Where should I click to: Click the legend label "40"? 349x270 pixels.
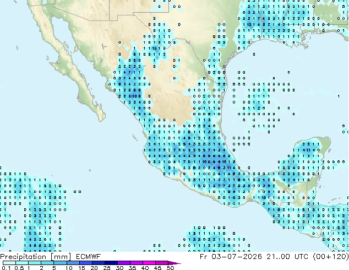[145, 268]
